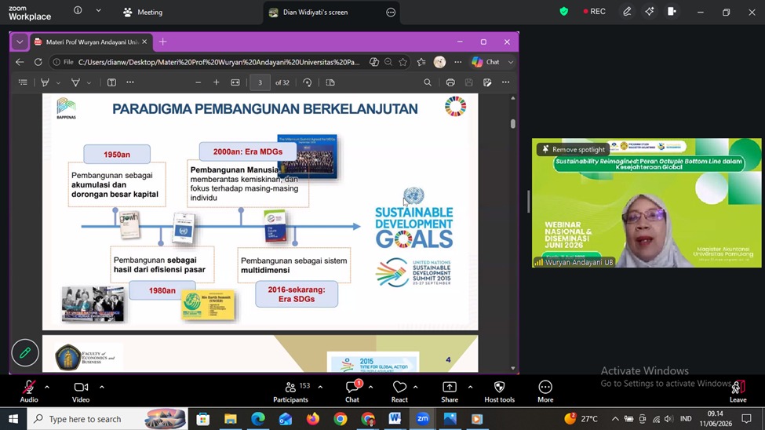Click the green encryption shield icon
The height and width of the screenshot is (430, 765).
point(564,12)
